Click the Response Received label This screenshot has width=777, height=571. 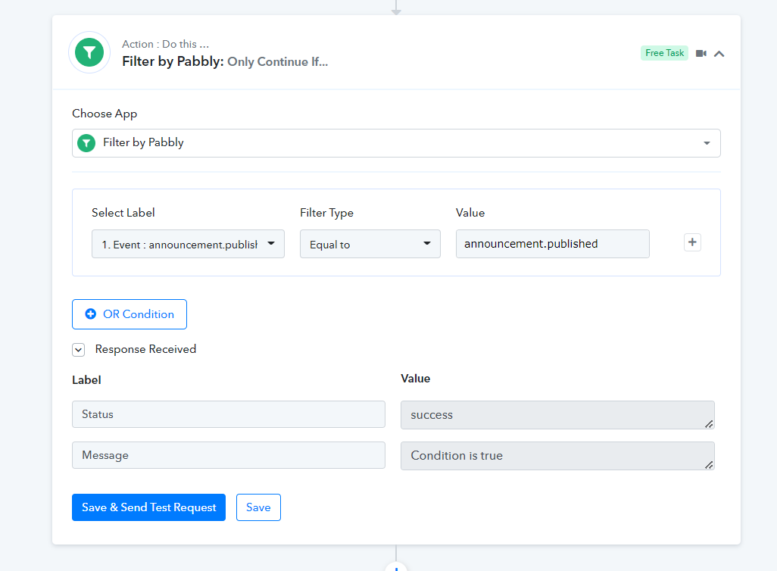[x=145, y=349]
